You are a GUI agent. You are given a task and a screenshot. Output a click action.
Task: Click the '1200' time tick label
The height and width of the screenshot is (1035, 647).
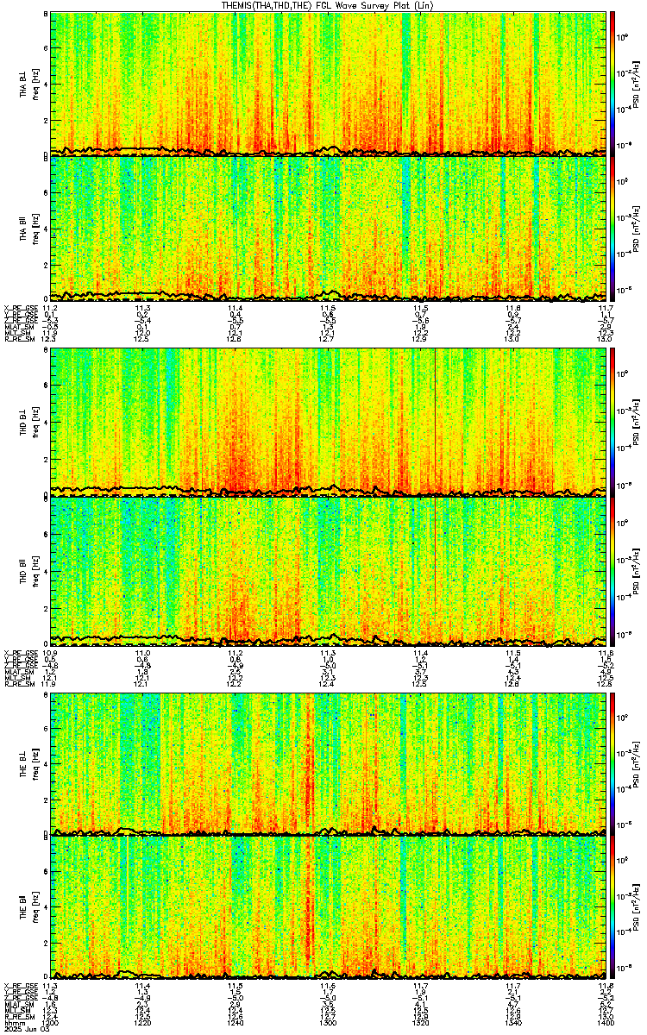[50, 1023]
